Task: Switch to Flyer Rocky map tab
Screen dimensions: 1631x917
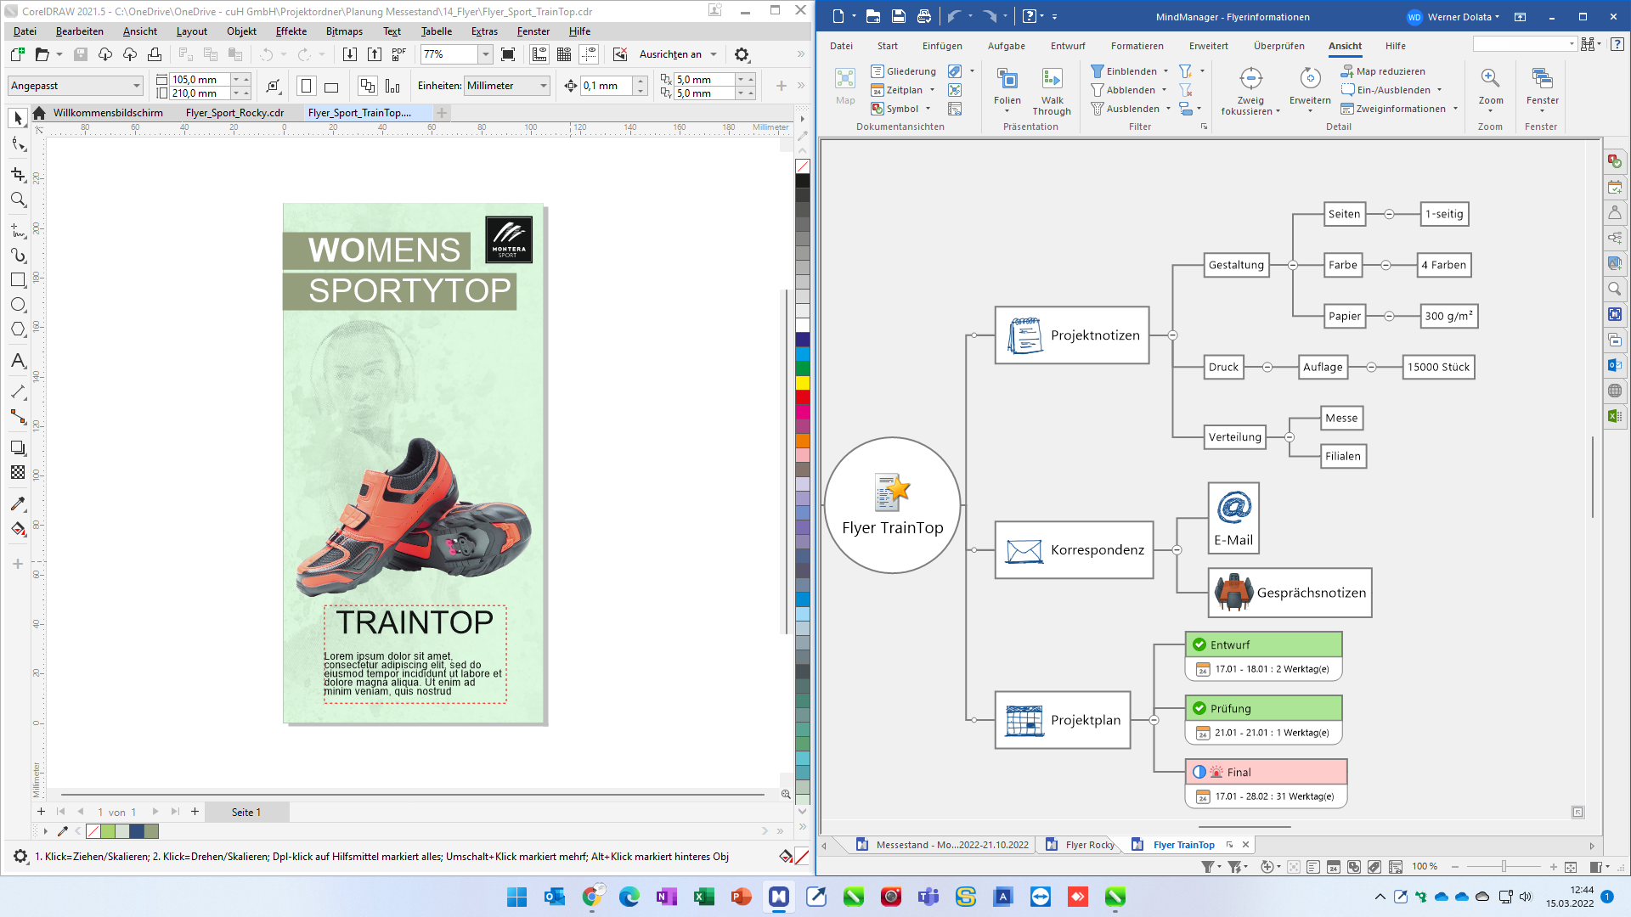Action: pos(1080,845)
